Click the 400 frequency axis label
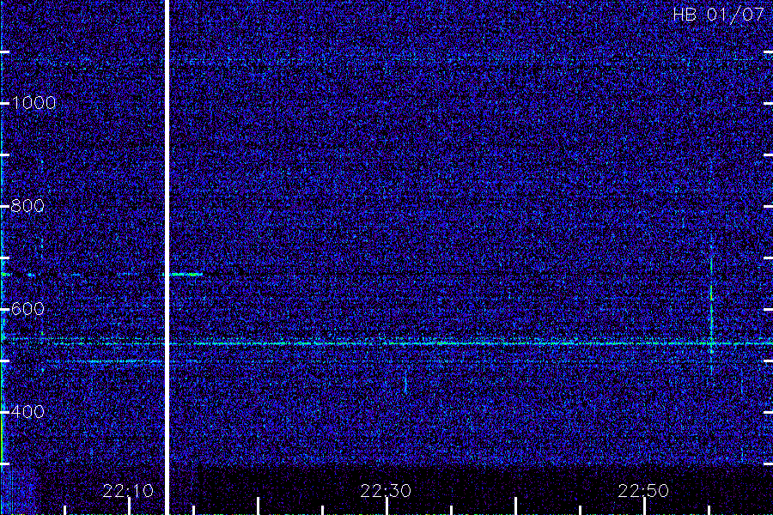Viewport: 773px width, 515px height. click(27, 411)
